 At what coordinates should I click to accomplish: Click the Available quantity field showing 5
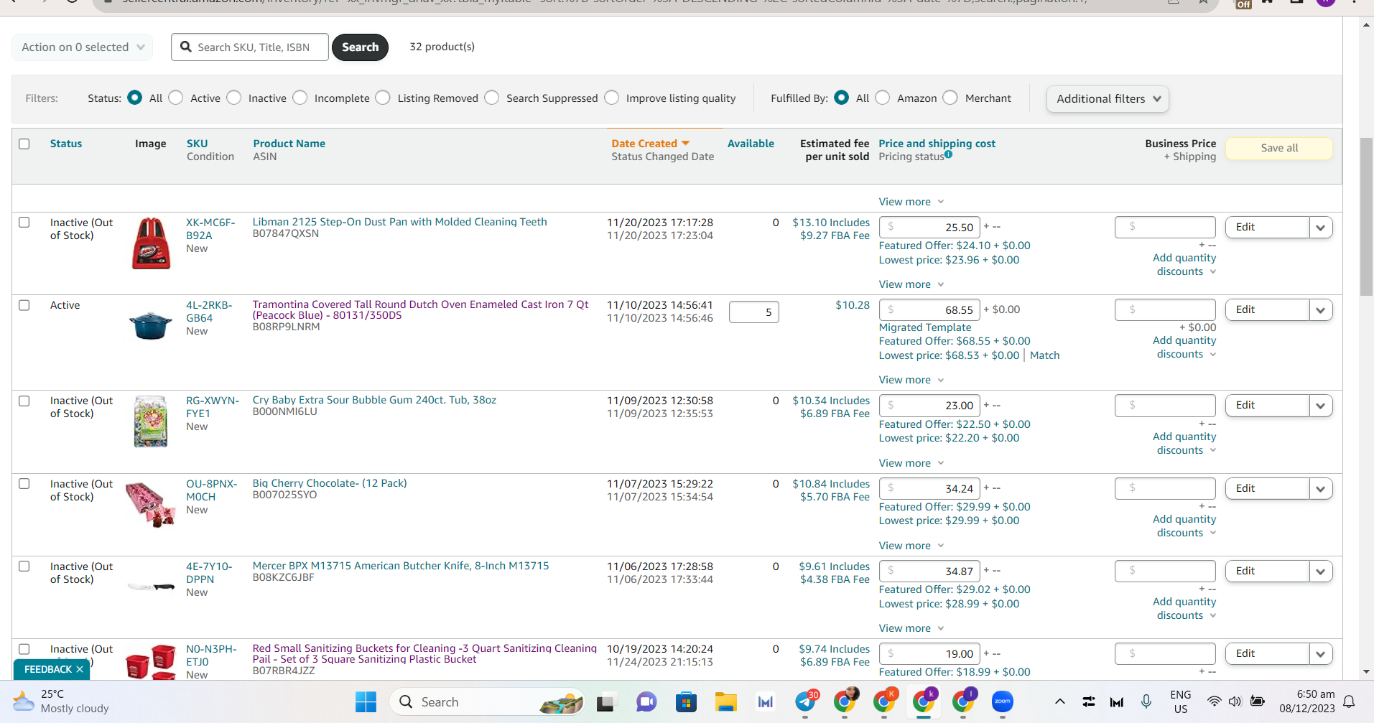(x=754, y=312)
